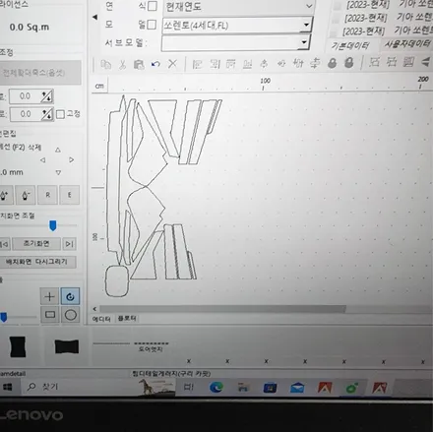This screenshot has width=433, height=432.
Task: Switch to the 사용자데이터 tab
Action: tap(407, 43)
